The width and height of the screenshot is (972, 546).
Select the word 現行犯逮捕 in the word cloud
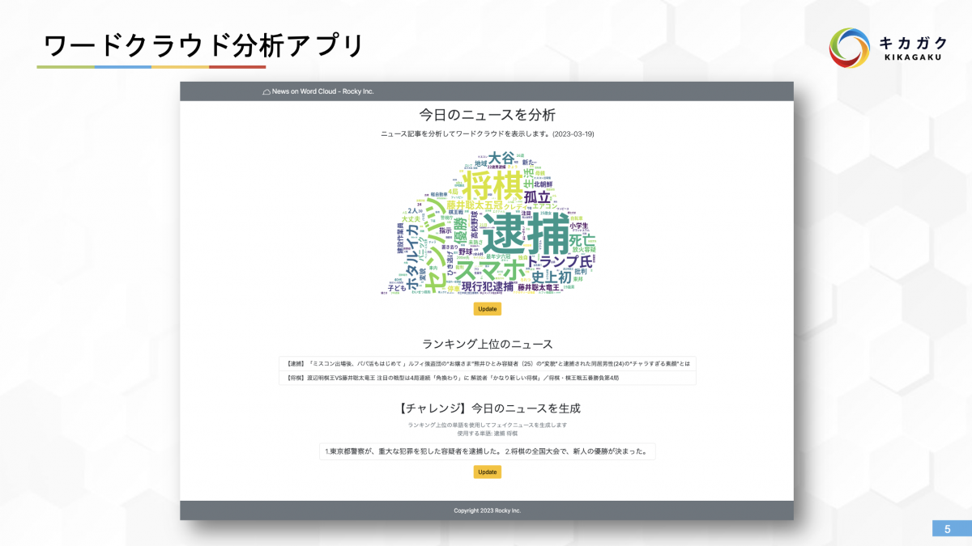[x=486, y=286]
